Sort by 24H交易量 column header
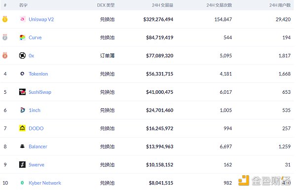This screenshot has height=191, width=296. pos(162,5)
